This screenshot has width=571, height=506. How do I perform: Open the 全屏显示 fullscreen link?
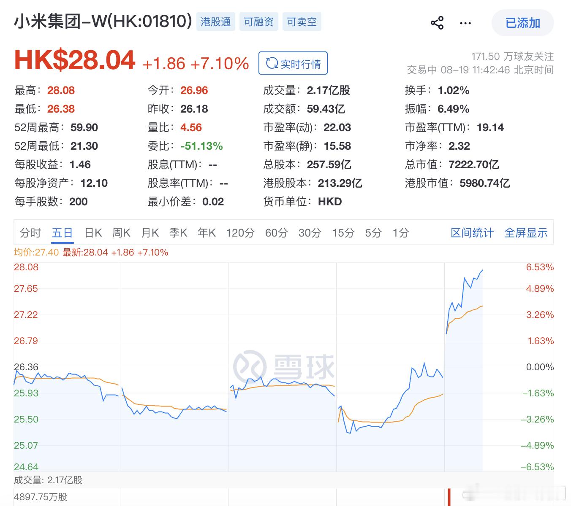click(526, 233)
